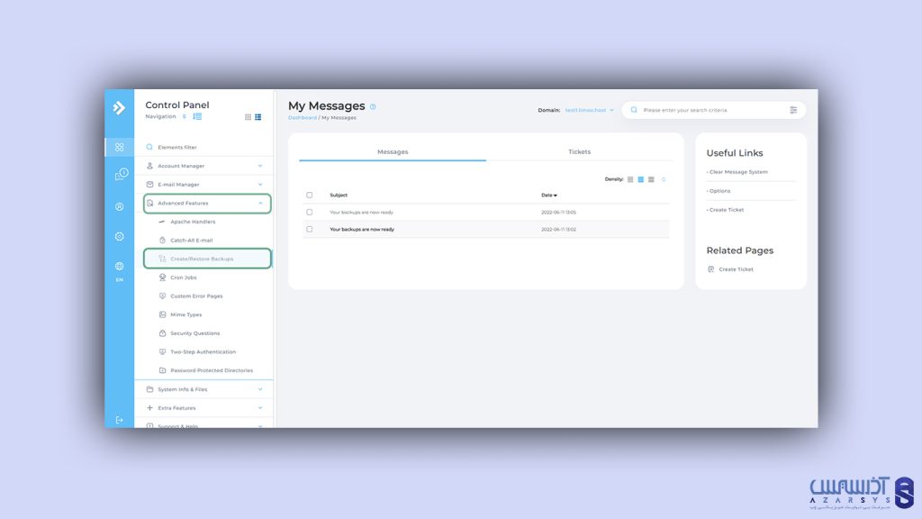Tick the select-all checkbox beside Subject
Screen dimensions: 922x519
(310, 195)
